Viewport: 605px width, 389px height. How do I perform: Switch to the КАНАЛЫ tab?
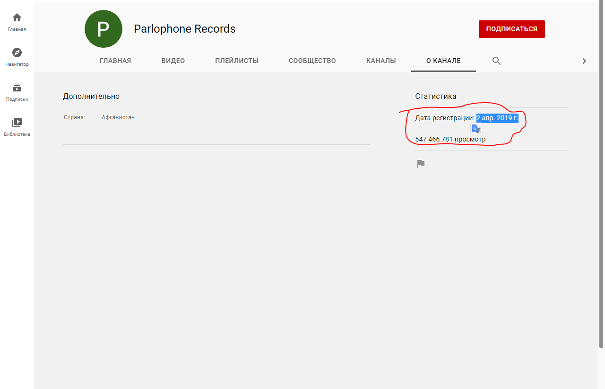tap(381, 61)
